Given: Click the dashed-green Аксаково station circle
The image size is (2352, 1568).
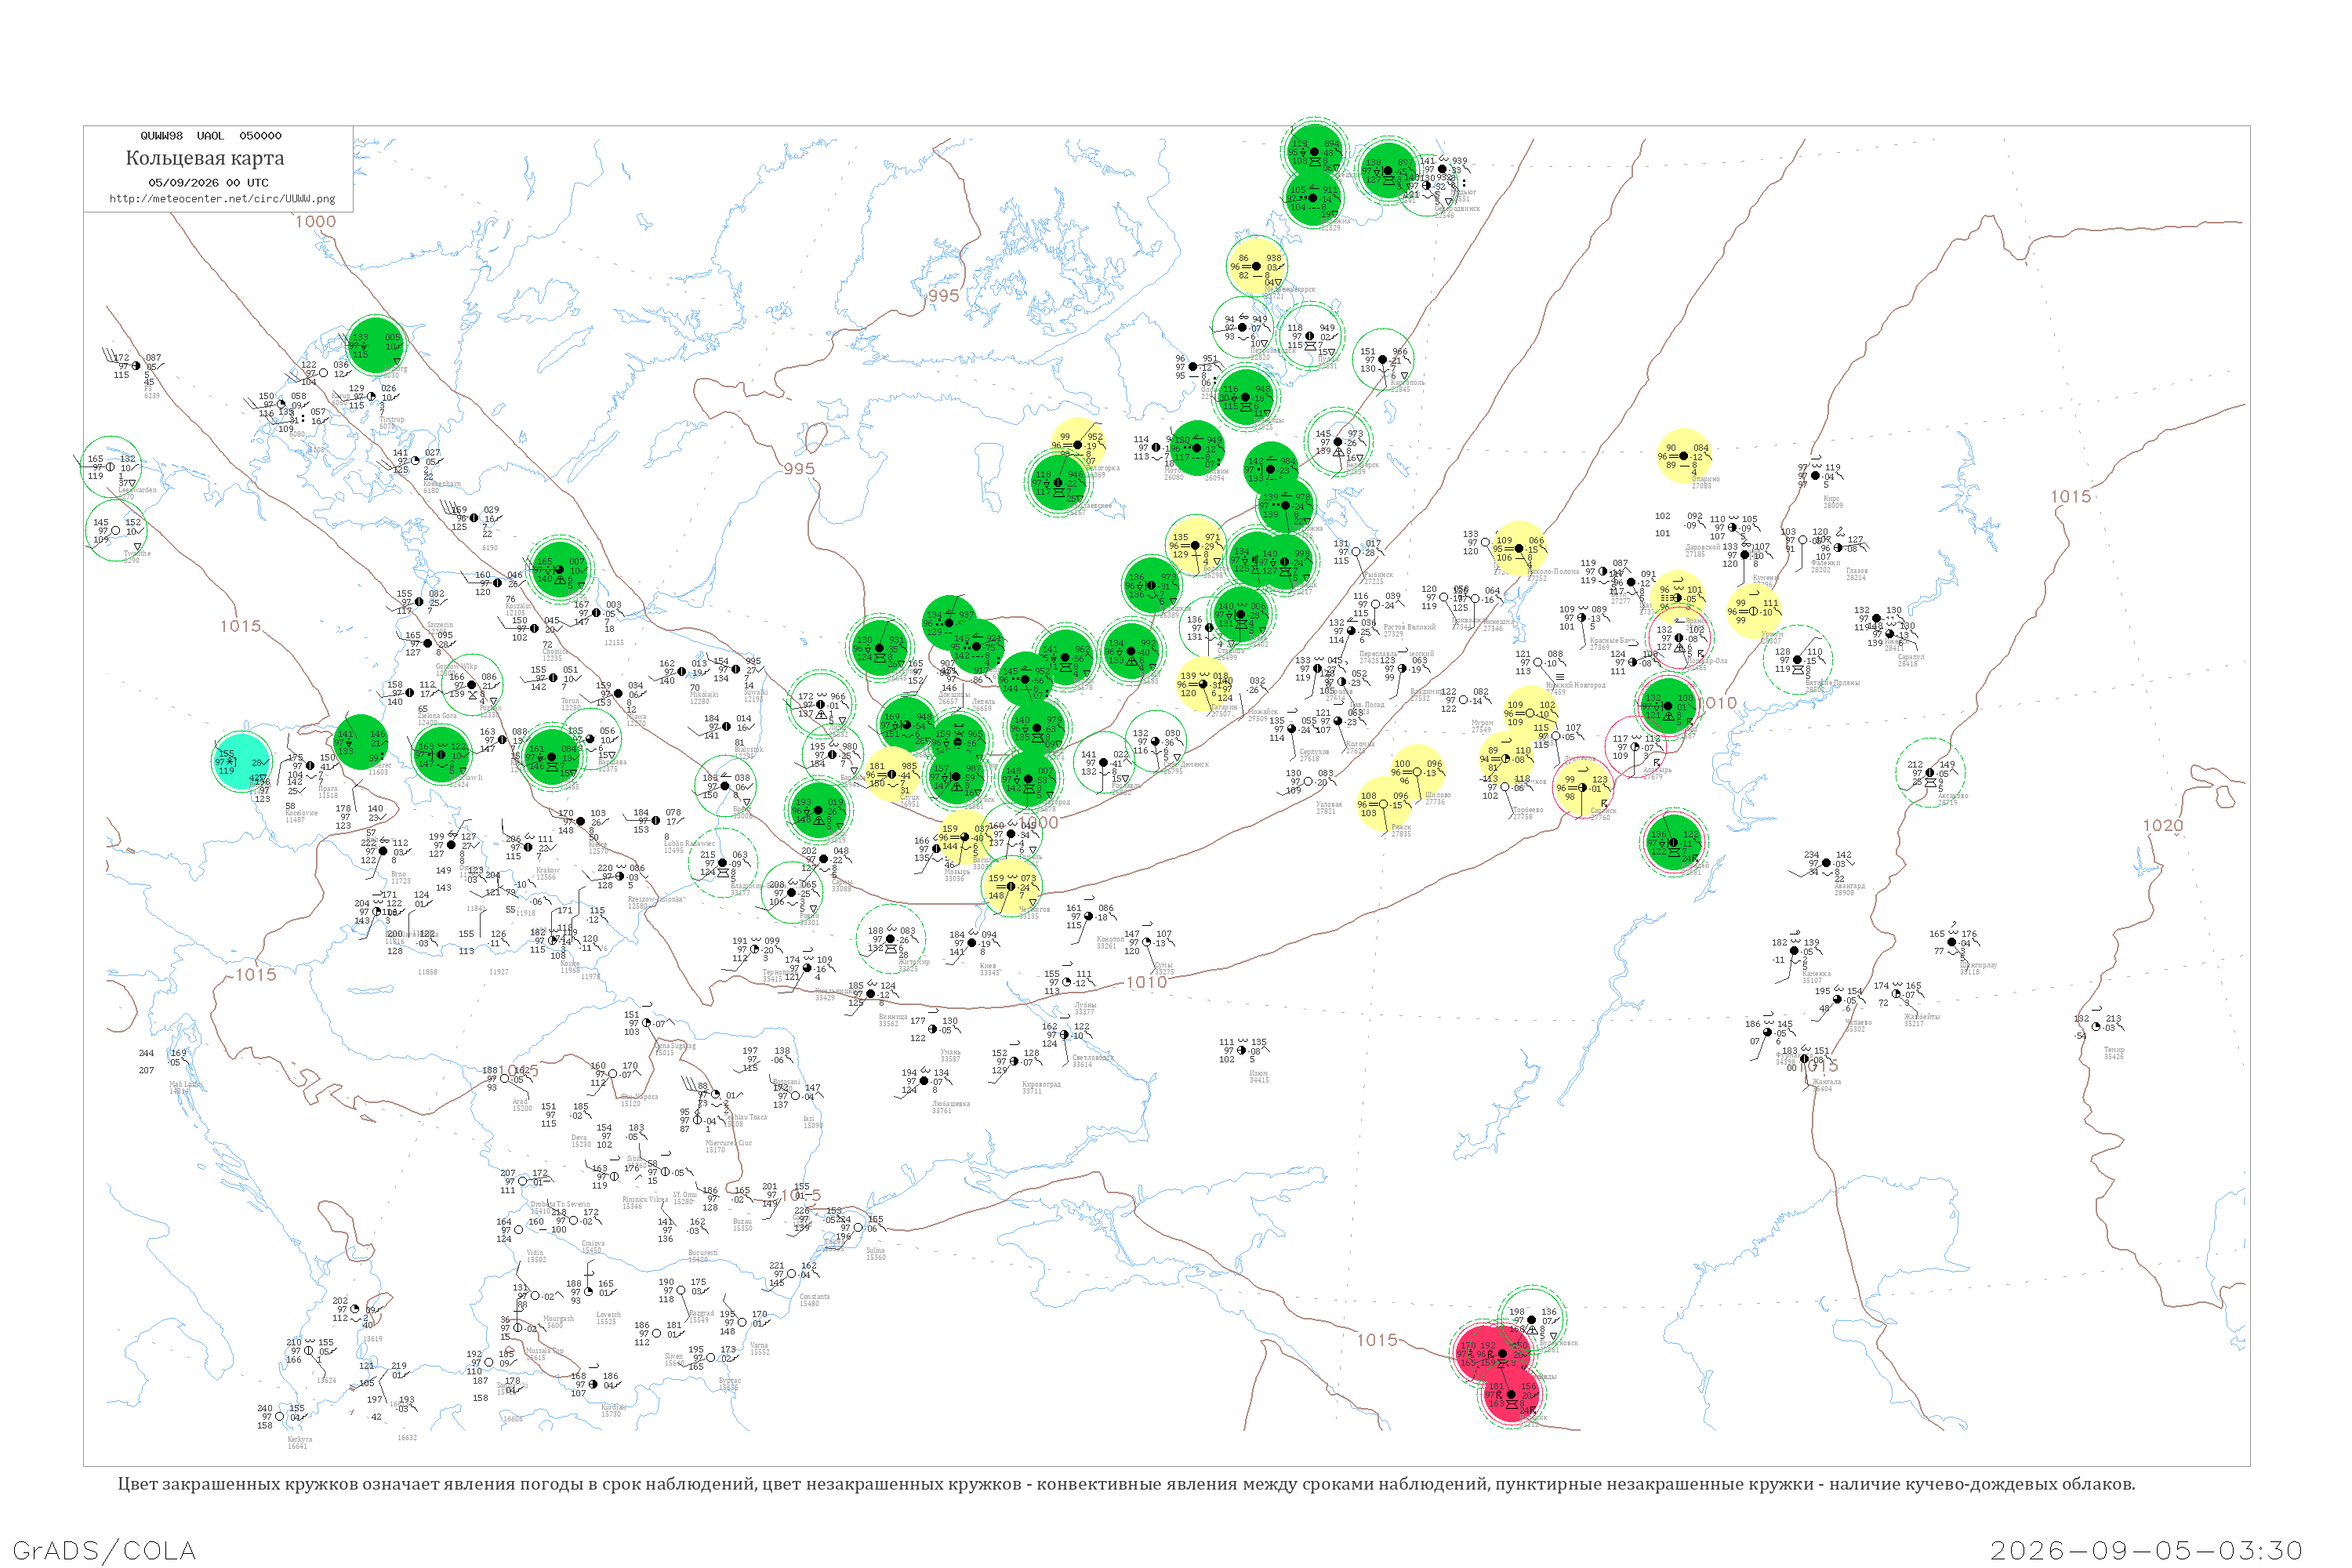Looking at the screenshot, I should pyautogui.click(x=1930, y=773).
